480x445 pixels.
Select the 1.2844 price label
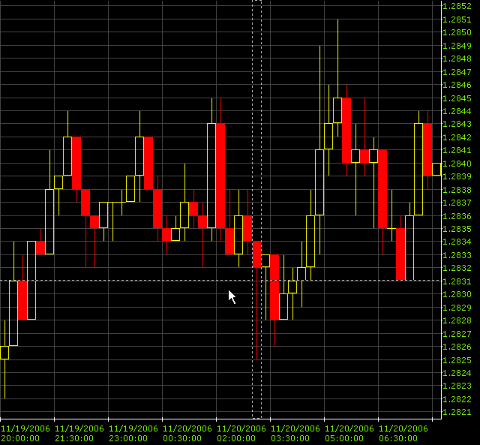point(457,111)
